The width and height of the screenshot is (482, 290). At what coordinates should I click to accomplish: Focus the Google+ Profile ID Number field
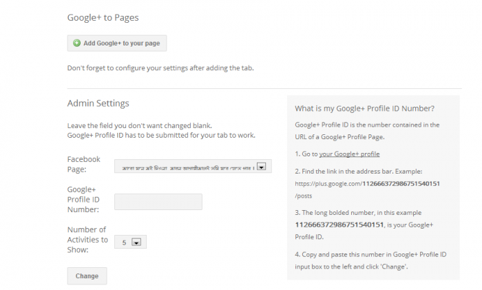point(158,201)
